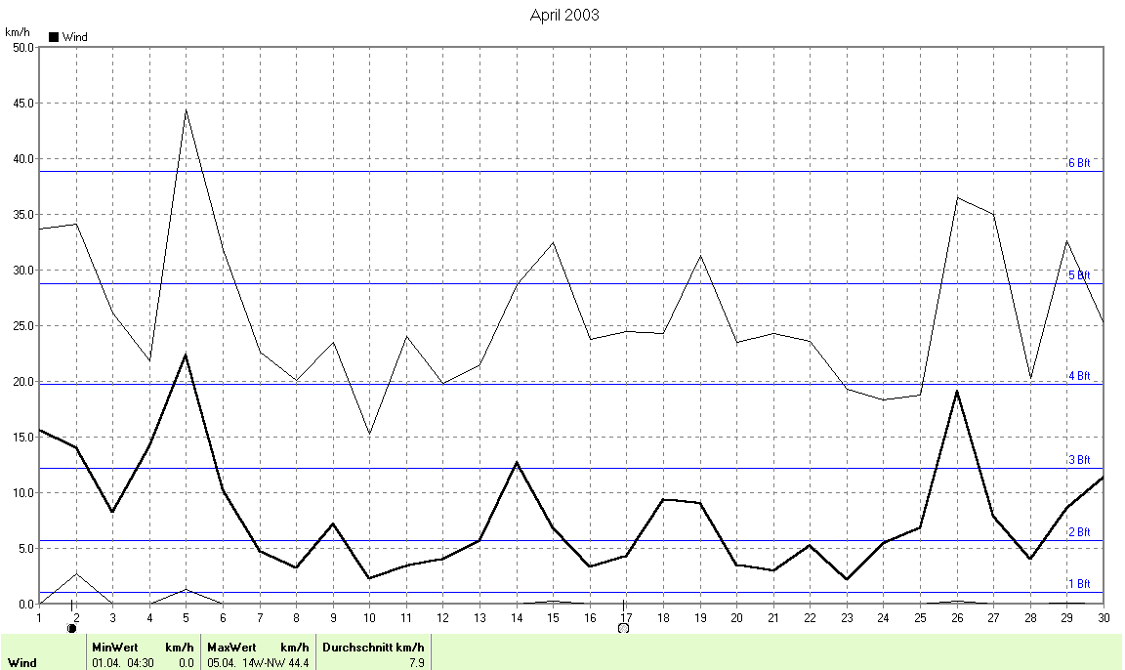Click the April 2003 chart title
Image resolution: width=1125 pixels, height=670 pixels.
564,15
